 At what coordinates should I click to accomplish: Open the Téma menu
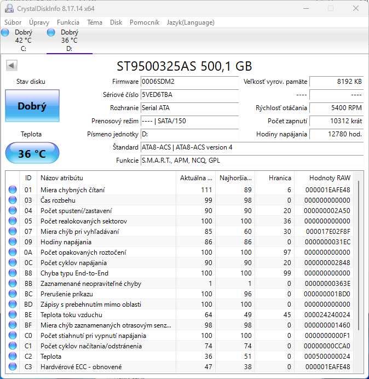(x=95, y=22)
